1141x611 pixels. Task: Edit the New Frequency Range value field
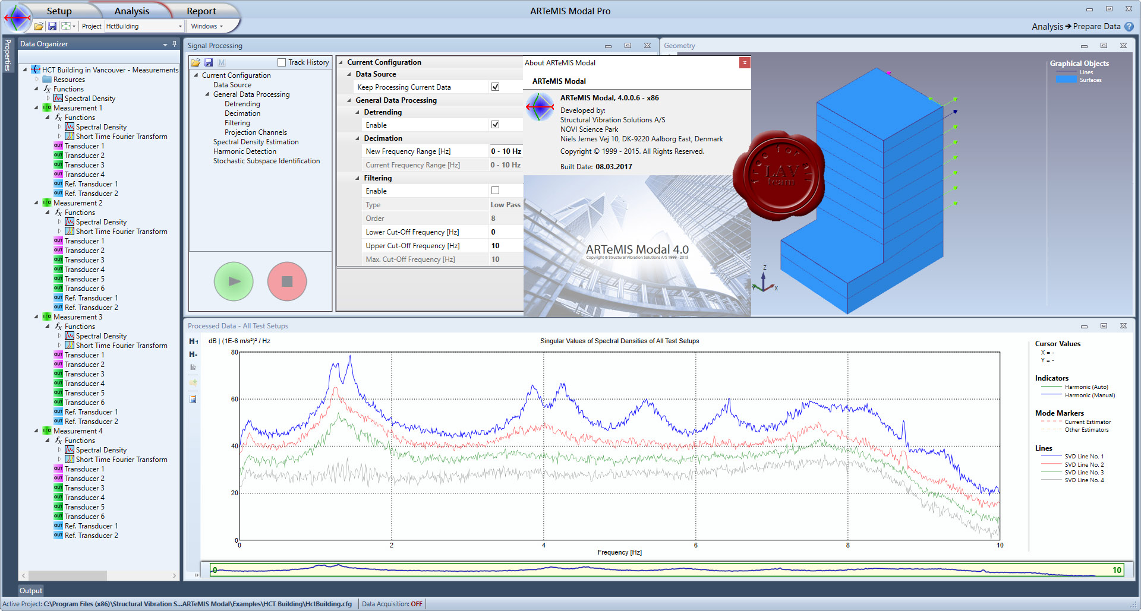[506, 151]
